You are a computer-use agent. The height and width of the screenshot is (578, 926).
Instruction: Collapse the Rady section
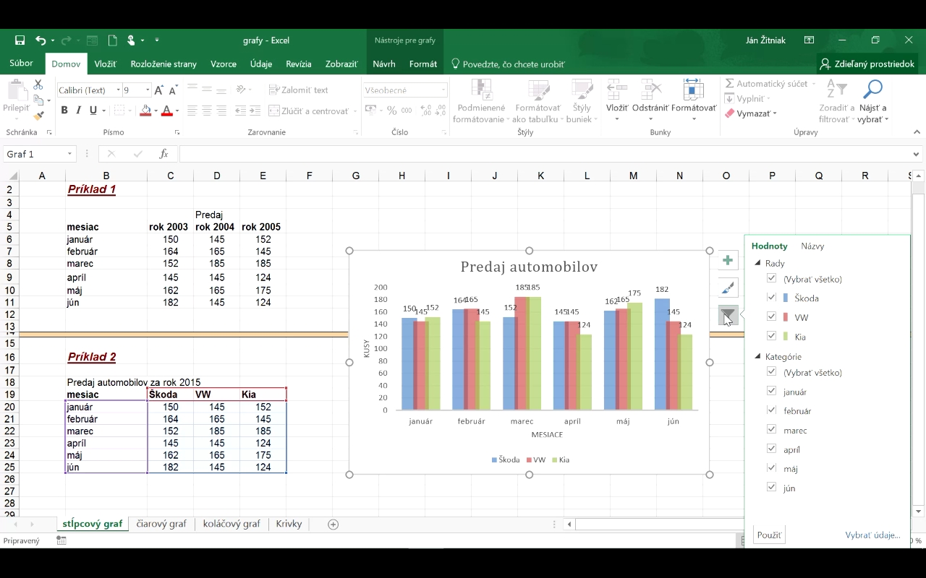coord(757,263)
